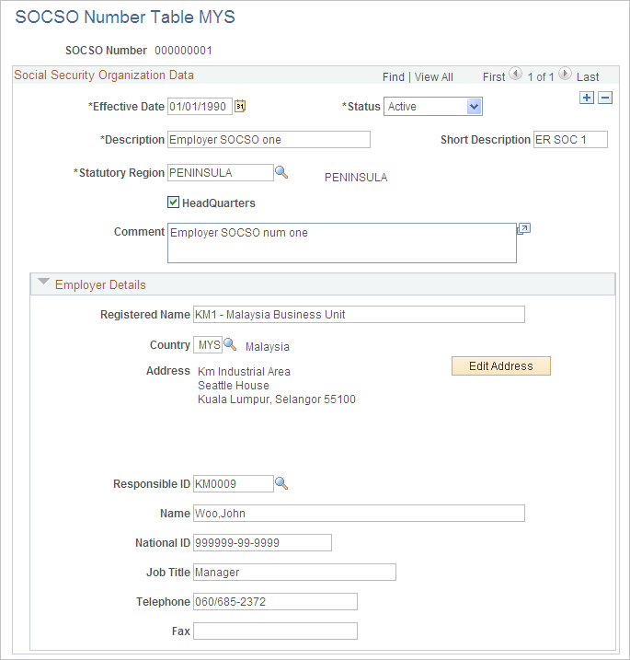Screen dimensions: 630x660
Task: Look up Statutory Region values
Action: pos(281,172)
